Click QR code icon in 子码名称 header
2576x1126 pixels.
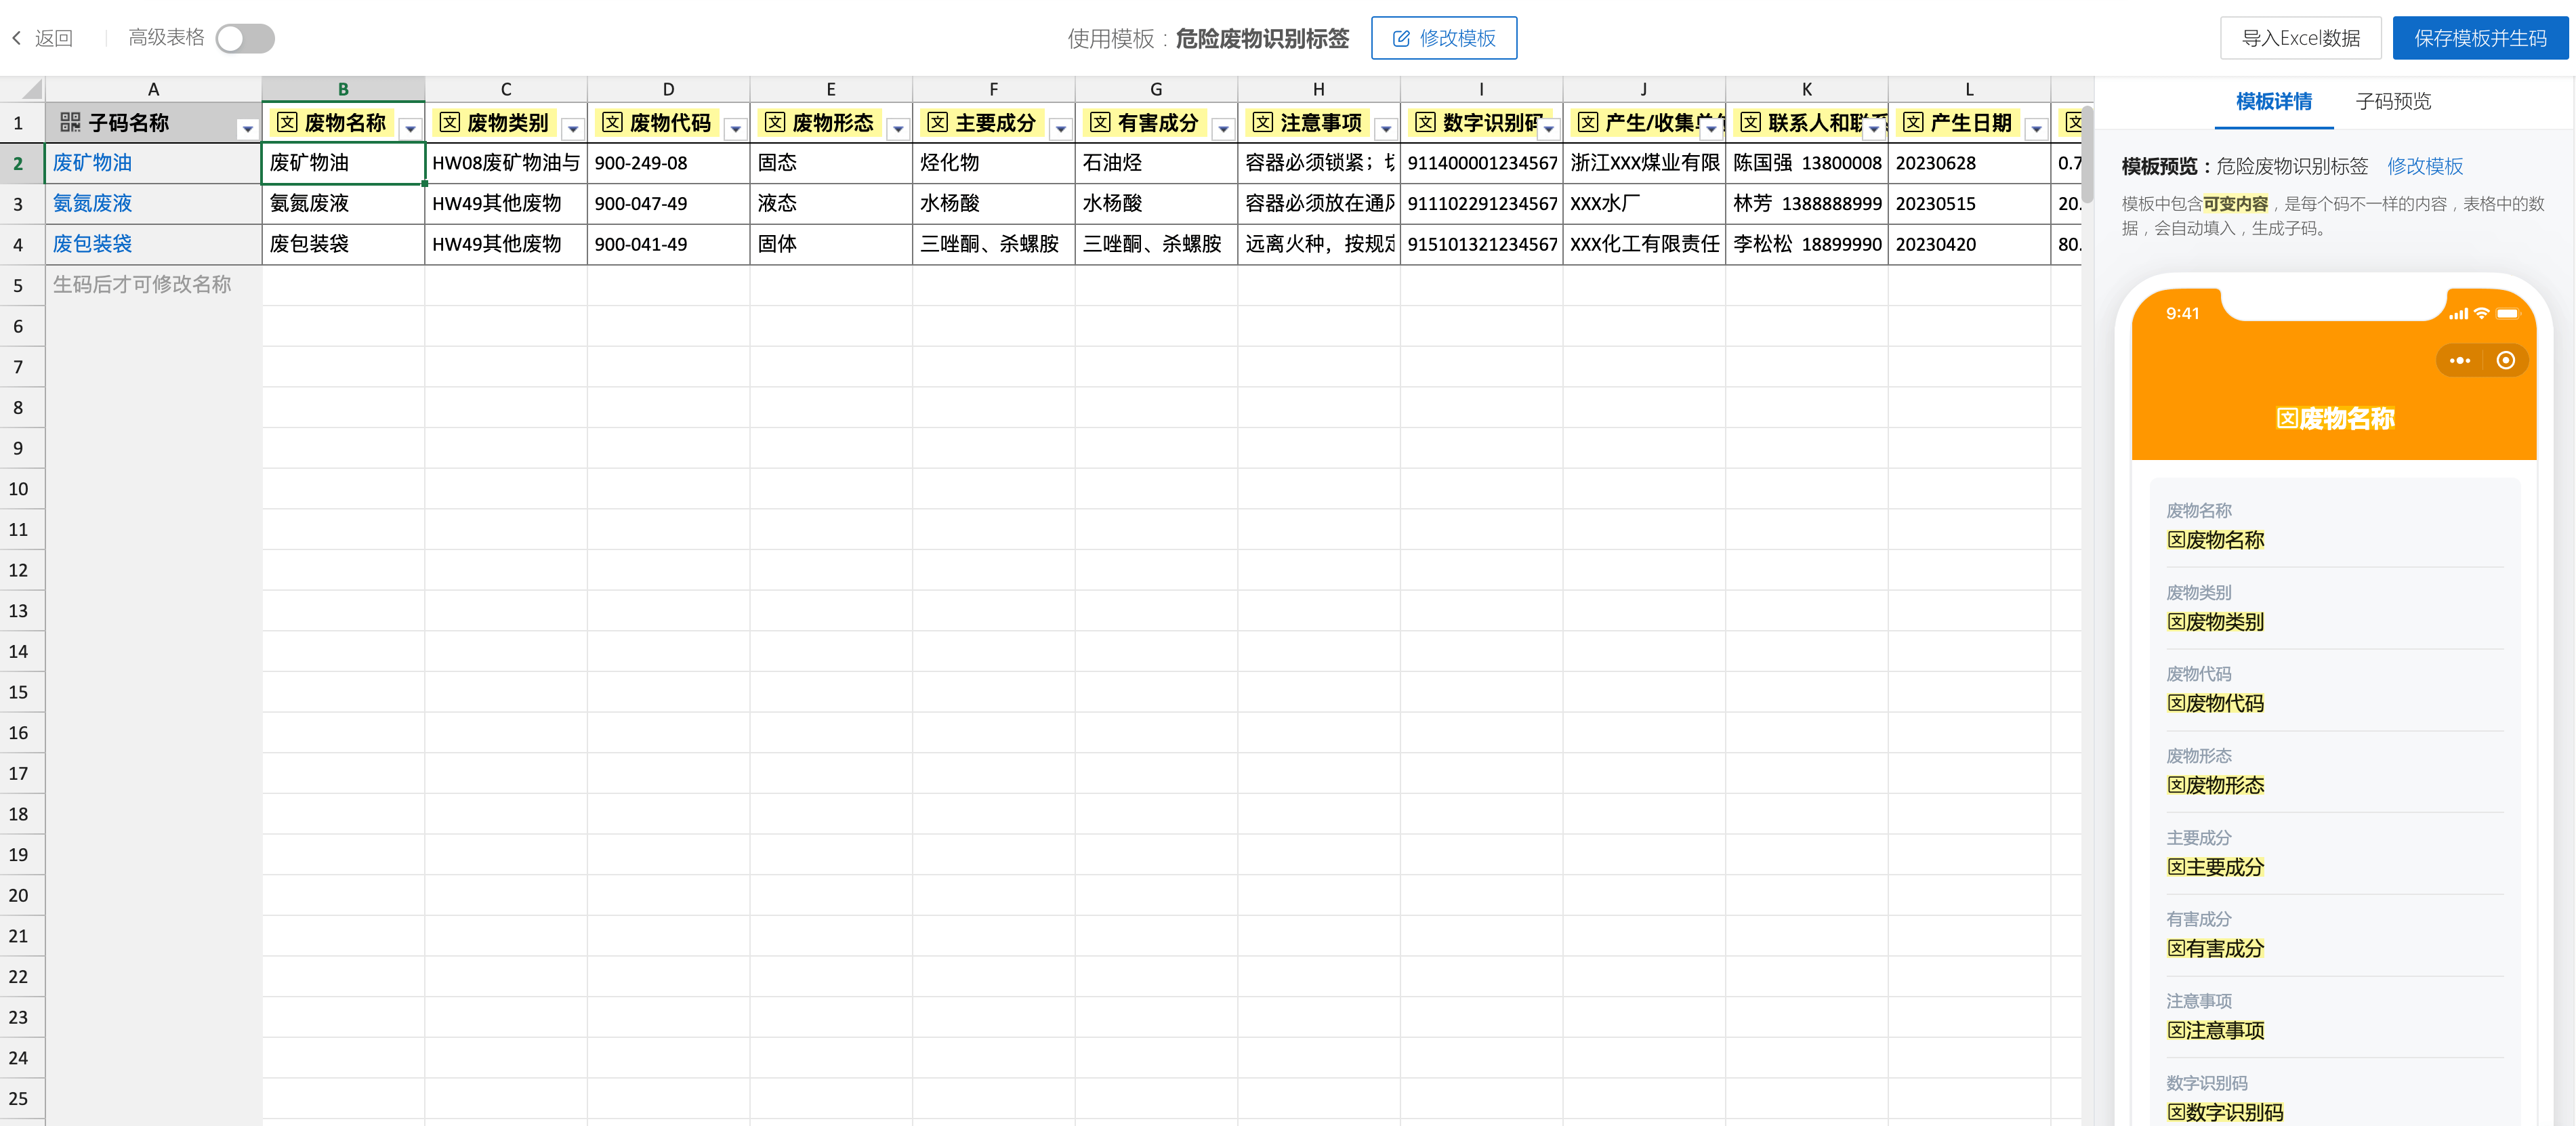click(70, 122)
